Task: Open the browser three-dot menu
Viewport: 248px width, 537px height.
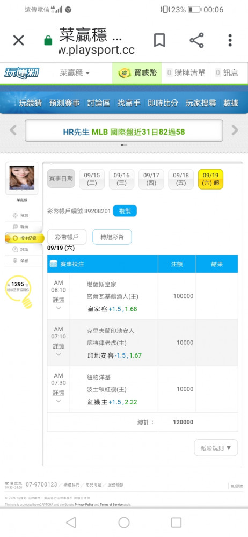Action: coord(230,40)
